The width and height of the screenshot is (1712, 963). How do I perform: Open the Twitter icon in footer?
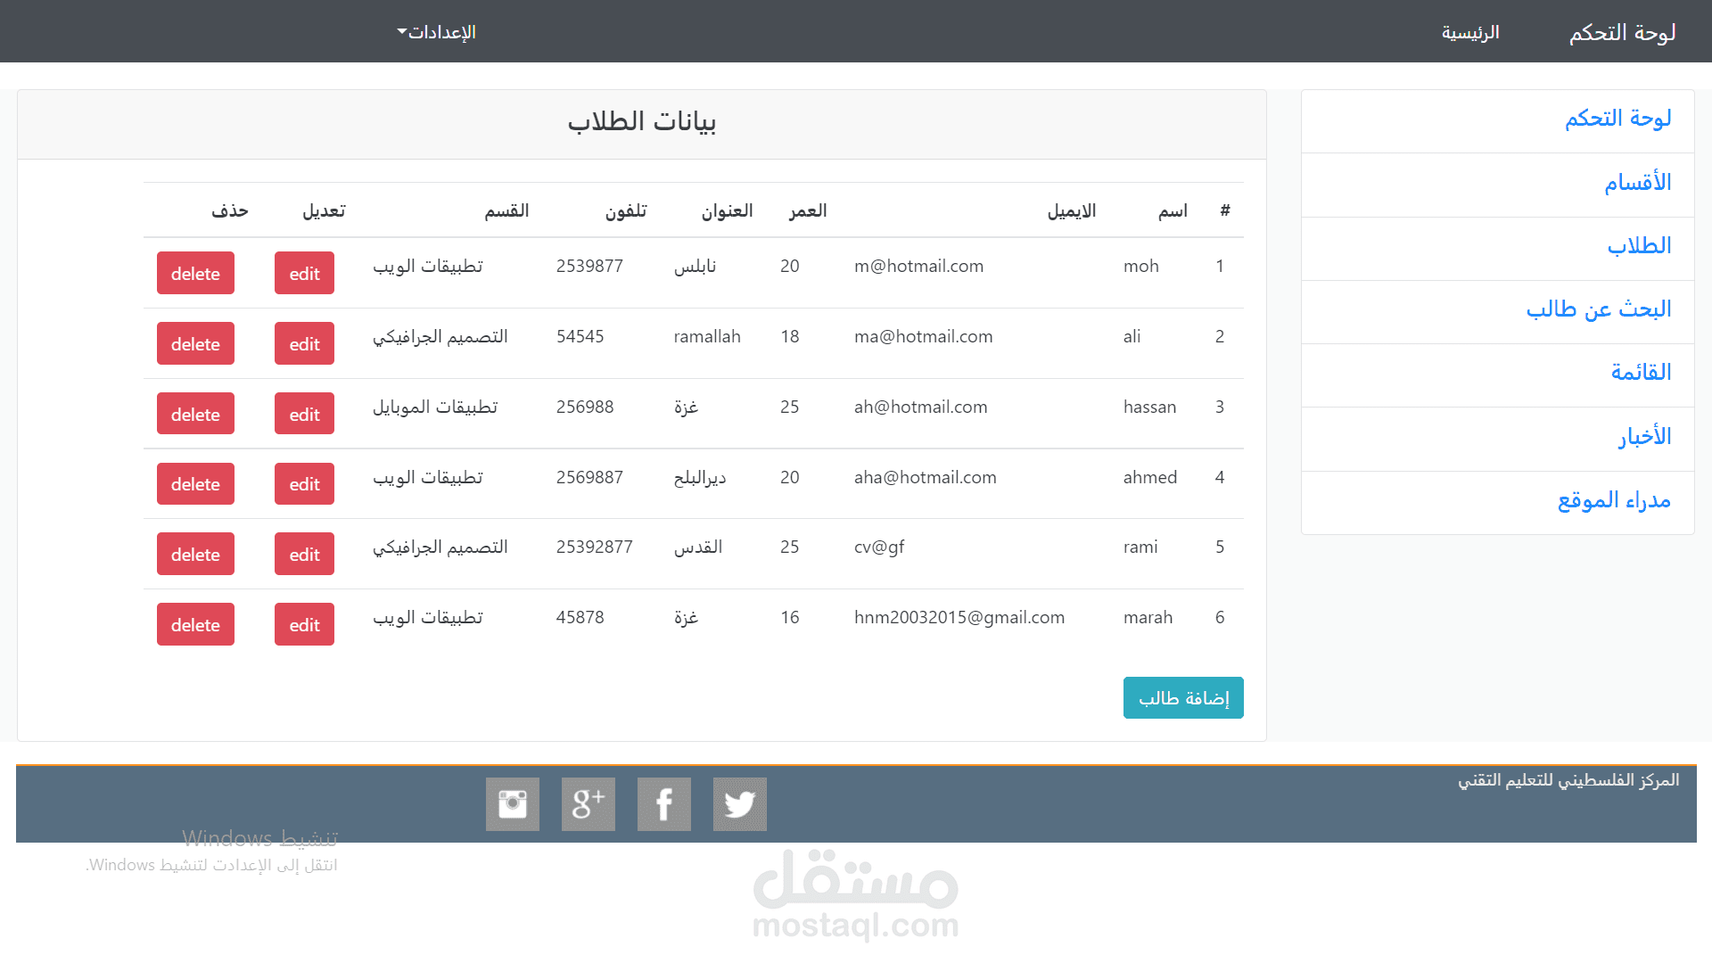tap(739, 804)
